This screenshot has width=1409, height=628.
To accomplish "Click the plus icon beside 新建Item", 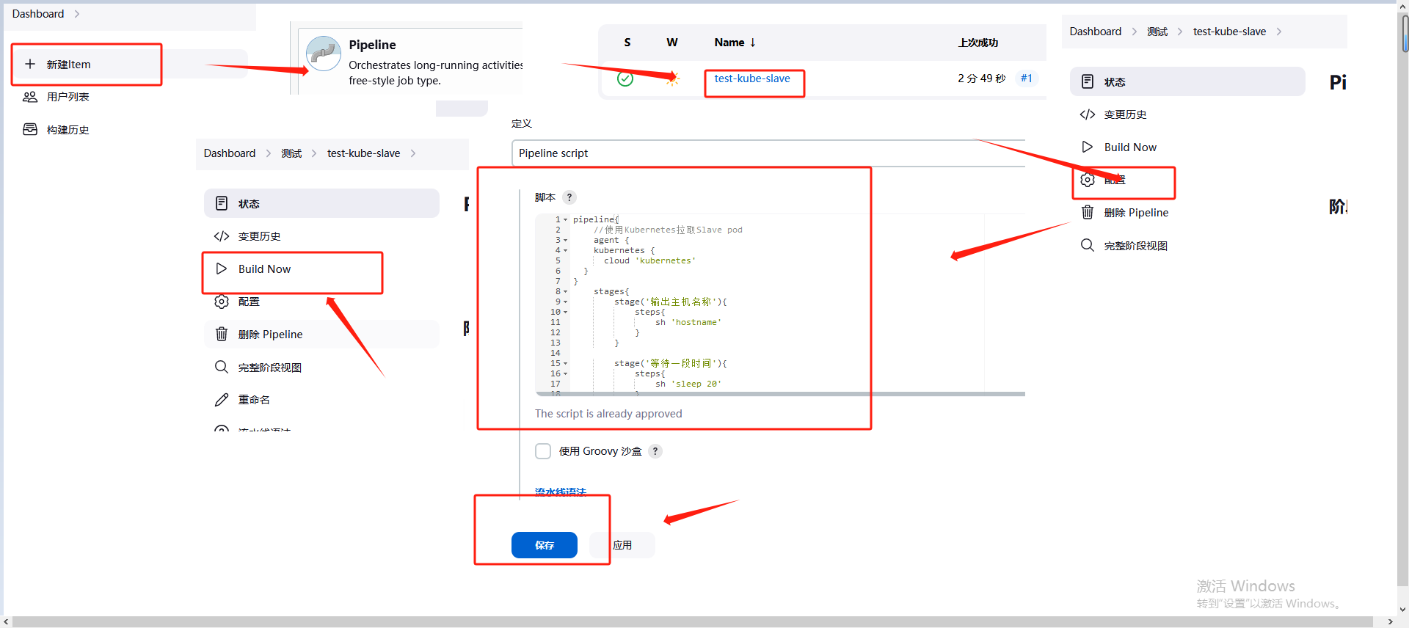I will pos(30,65).
